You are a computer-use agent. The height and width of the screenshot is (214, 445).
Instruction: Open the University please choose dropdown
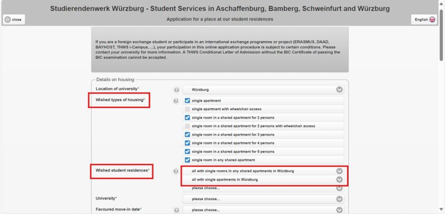263,199
